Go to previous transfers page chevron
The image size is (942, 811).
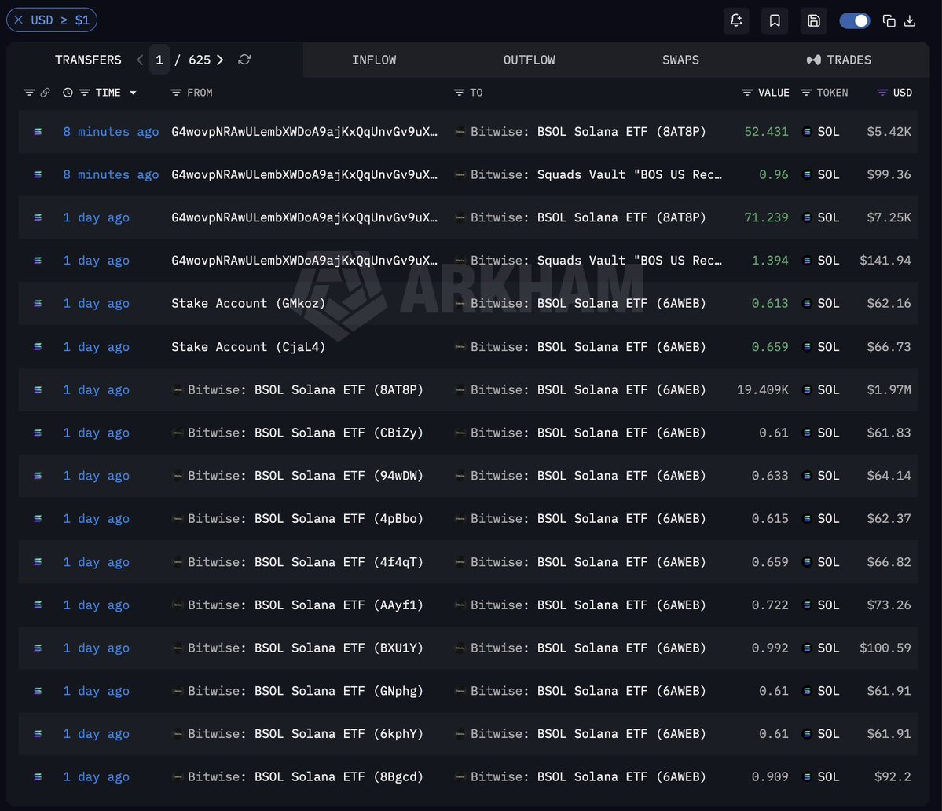pyautogui.click(x=139, y=60)
